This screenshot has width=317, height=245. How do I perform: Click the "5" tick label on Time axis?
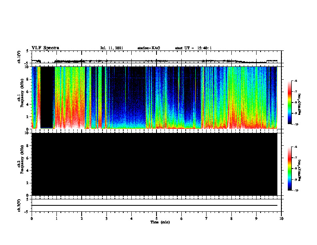click(156, 219)
